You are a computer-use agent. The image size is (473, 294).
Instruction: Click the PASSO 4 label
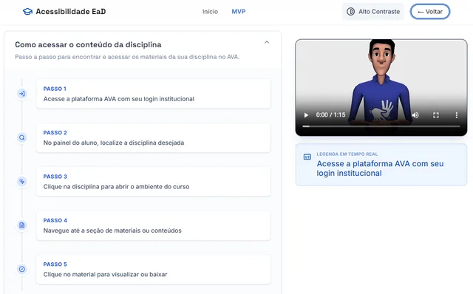[x=55, y=220]
